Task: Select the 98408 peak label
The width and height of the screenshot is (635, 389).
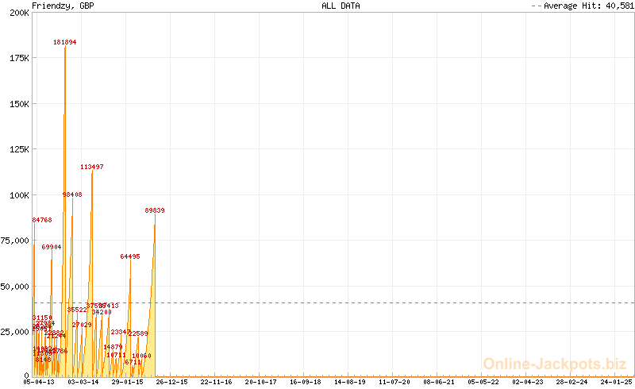Action: point(72,194)
